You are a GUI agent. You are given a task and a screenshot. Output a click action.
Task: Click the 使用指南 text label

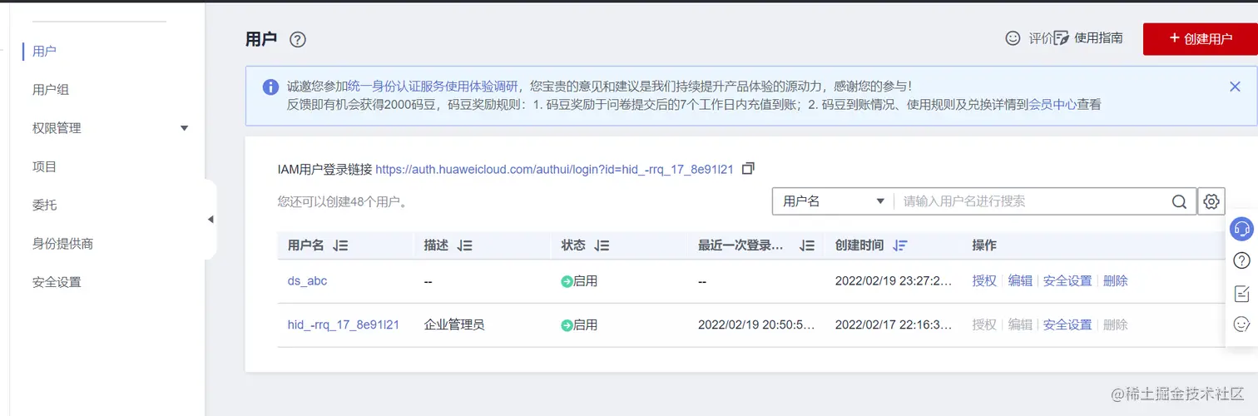[1098, 38]
